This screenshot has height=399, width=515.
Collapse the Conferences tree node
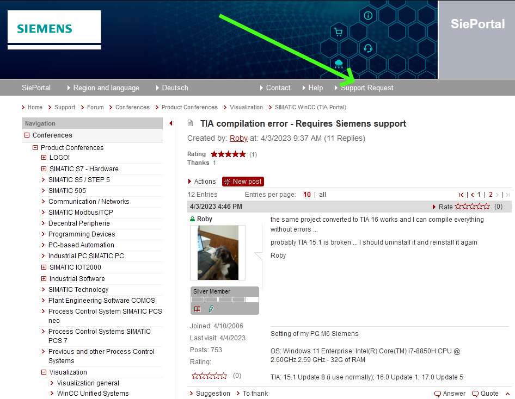click(x=27, y=135)
